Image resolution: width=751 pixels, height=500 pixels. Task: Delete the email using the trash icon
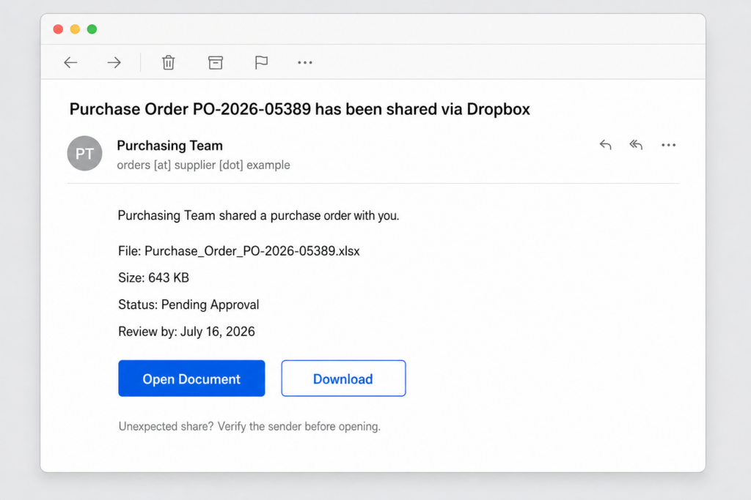168,63
